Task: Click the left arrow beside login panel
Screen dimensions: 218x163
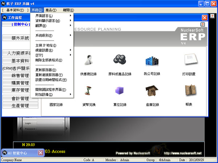Action: point(20,129)
